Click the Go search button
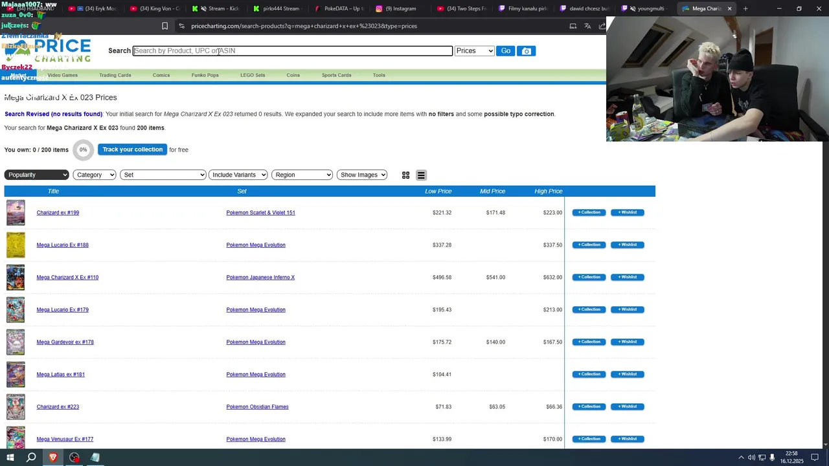 point(506,51)
